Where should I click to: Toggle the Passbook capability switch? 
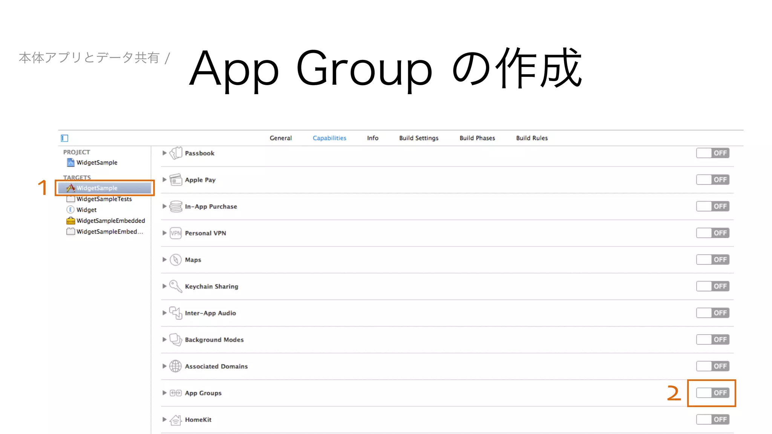(712, 153)
